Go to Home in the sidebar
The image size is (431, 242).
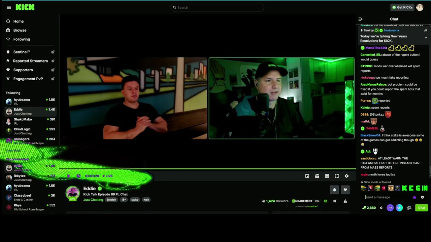(19, 21)
